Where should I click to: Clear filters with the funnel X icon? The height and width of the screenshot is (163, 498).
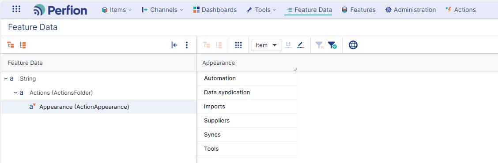[x=319, y=45]
